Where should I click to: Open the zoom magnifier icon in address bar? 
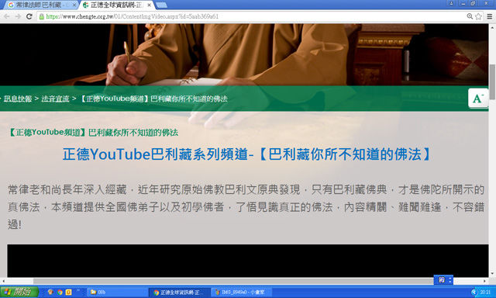tap(470, 16)
